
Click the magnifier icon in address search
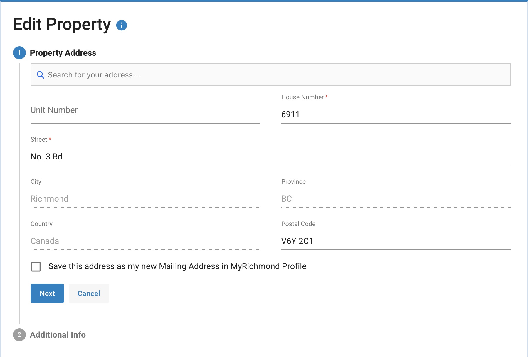[x=41, y=75]
